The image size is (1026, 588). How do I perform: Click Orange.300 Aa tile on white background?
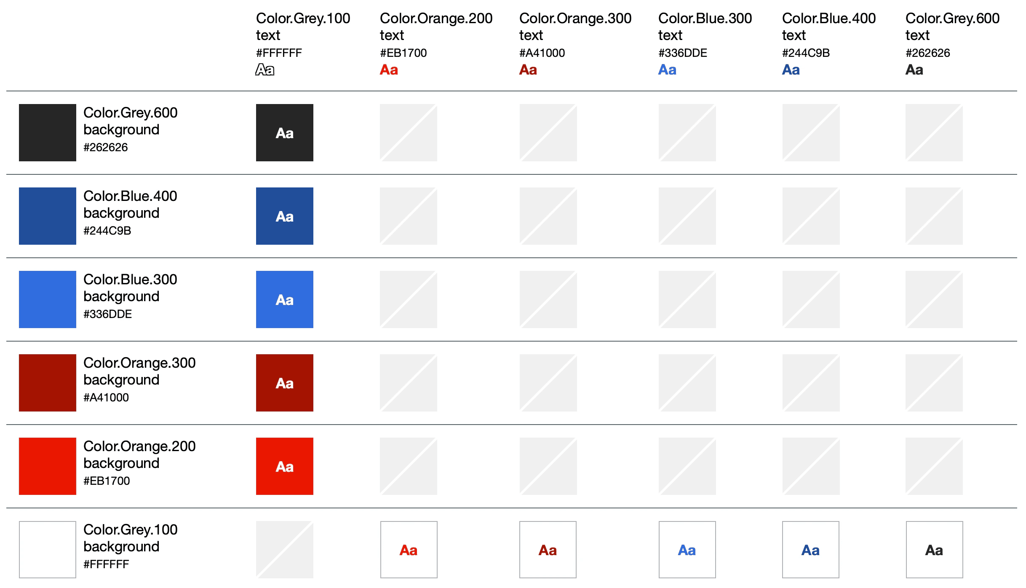pyautogui.click(x=548, y=549)
